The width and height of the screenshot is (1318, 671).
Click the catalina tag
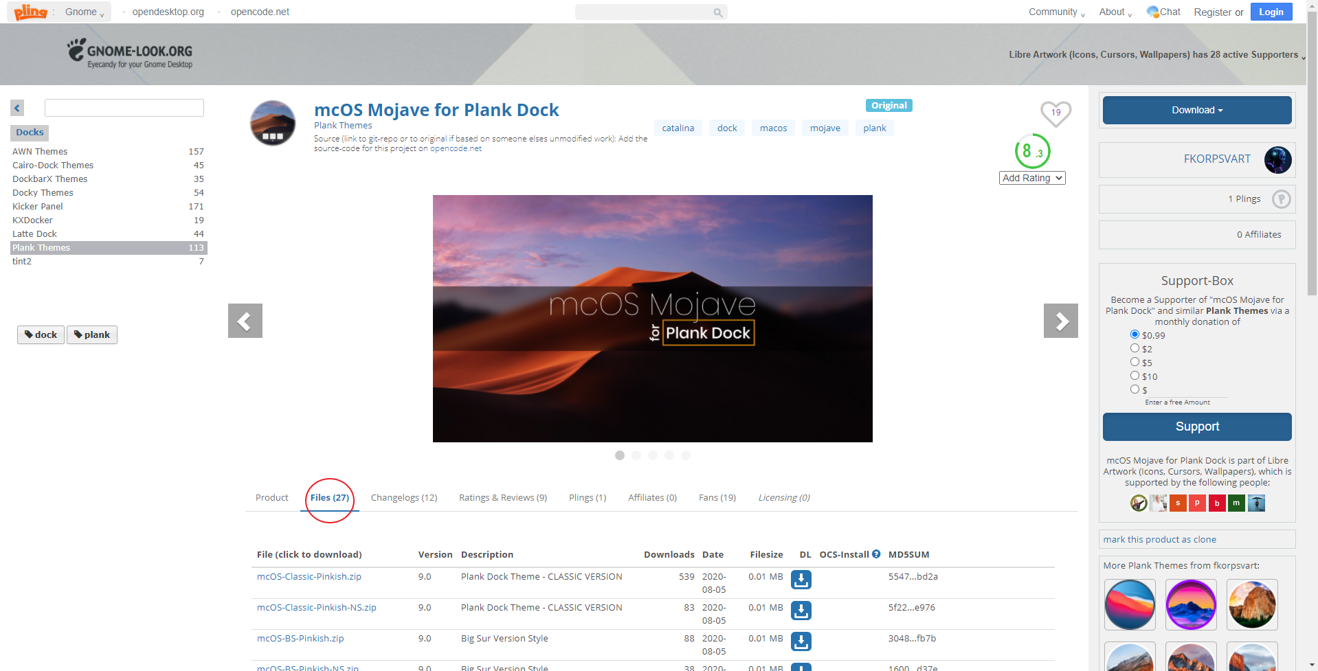[678, 128]
